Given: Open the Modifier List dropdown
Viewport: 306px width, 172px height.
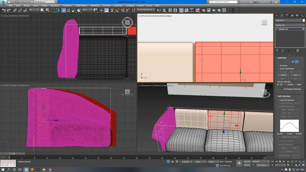Looking at the screenshot, I should (x=290, y=25).
